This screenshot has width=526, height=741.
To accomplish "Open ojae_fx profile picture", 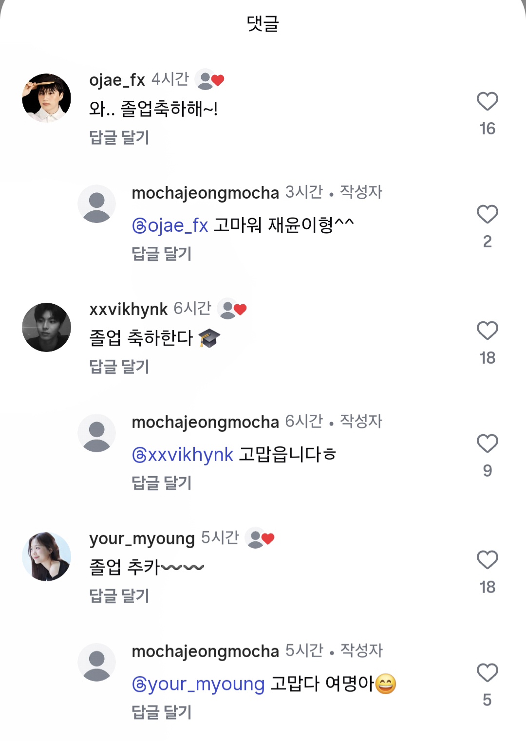I will click(x=47, y=98).
